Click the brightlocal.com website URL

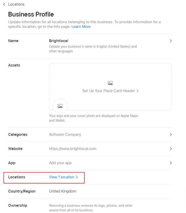(x=73, y=149)
